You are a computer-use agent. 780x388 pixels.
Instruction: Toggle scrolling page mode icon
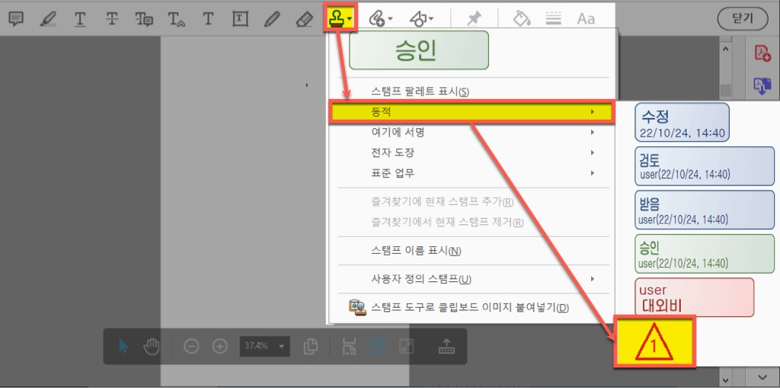(350, 346)
